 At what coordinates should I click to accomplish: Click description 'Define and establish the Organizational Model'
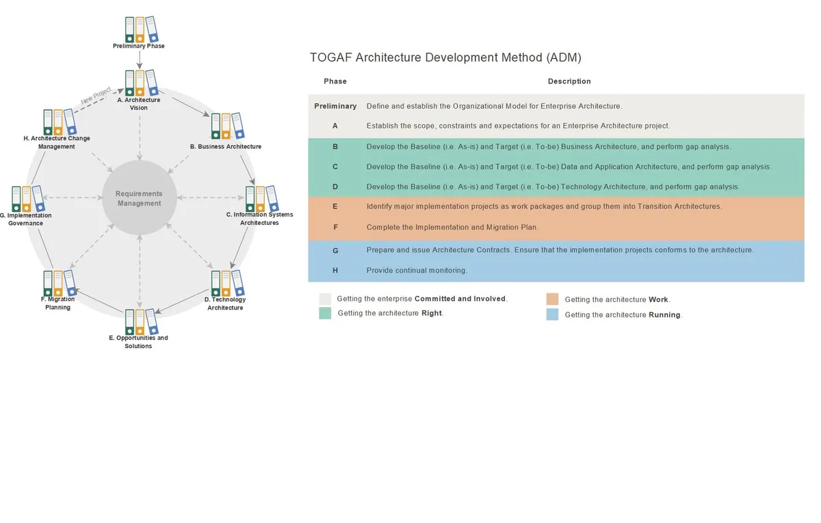tap(494, 106)
